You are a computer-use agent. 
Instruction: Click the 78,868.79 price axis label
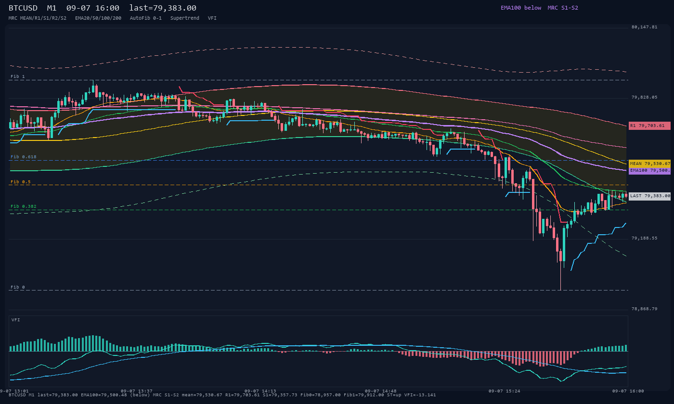point(644,309)
